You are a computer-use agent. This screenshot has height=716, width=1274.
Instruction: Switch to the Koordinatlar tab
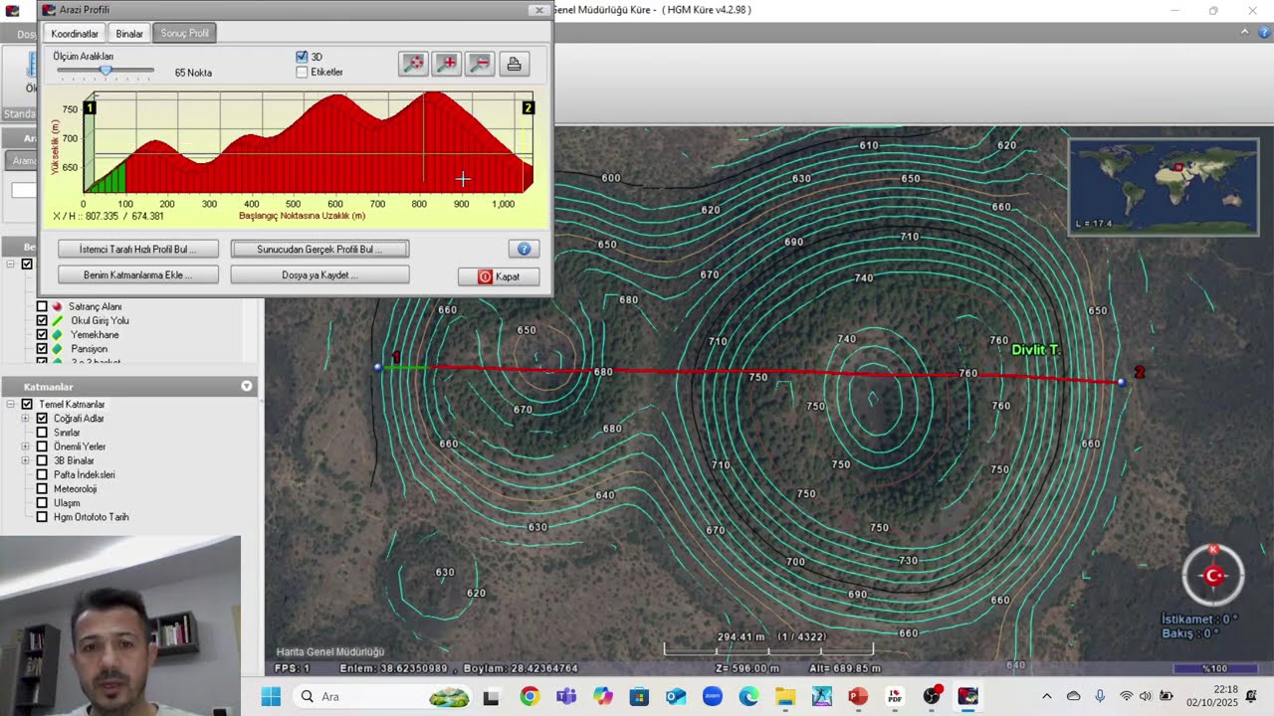pyautogui.click(x=75, y=34)
